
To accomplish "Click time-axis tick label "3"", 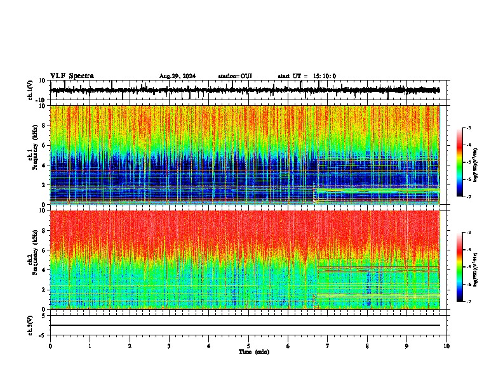I will coord(169,346).
